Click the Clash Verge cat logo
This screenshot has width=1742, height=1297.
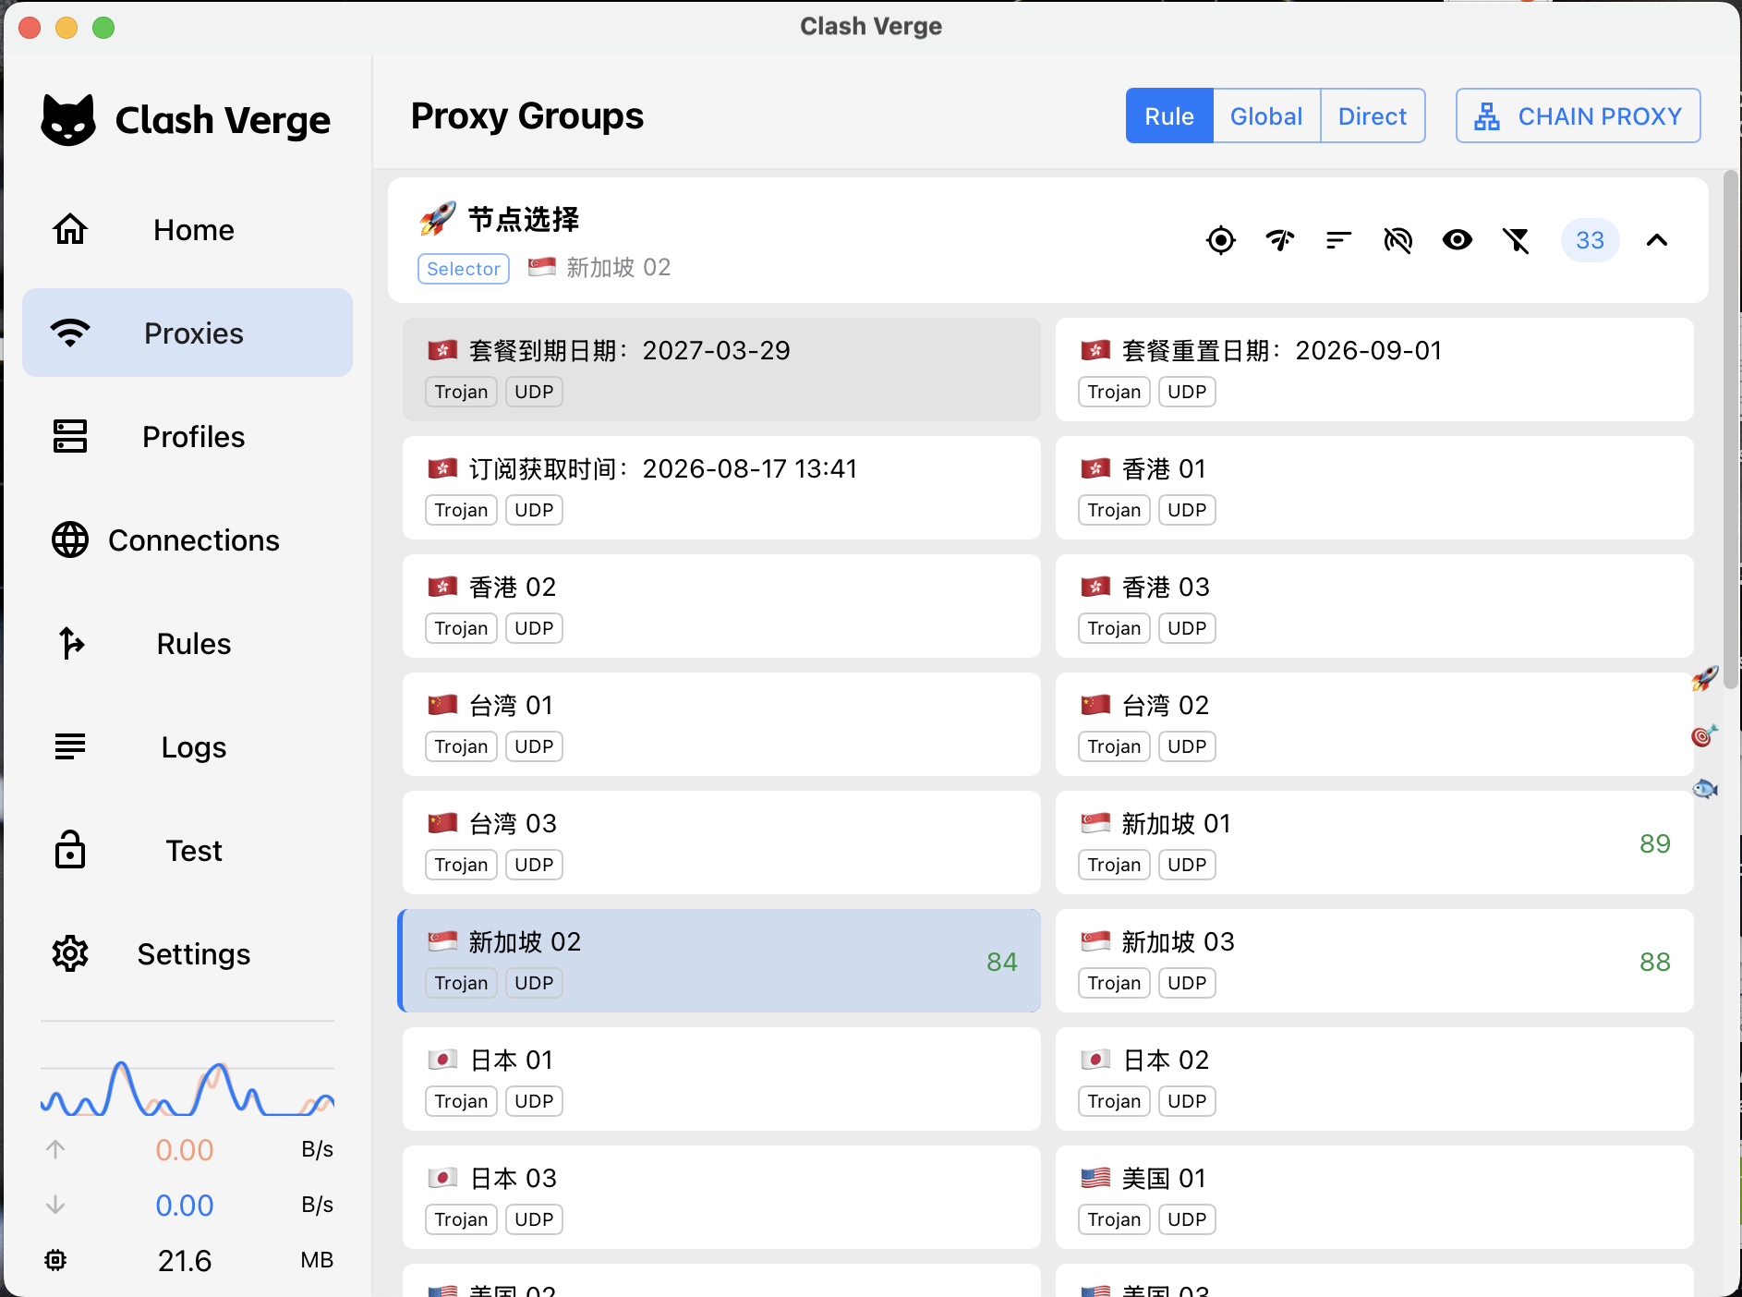tap(68, 120)
